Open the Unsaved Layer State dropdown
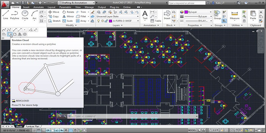266x133 pixels. click(x=118, y=16)
